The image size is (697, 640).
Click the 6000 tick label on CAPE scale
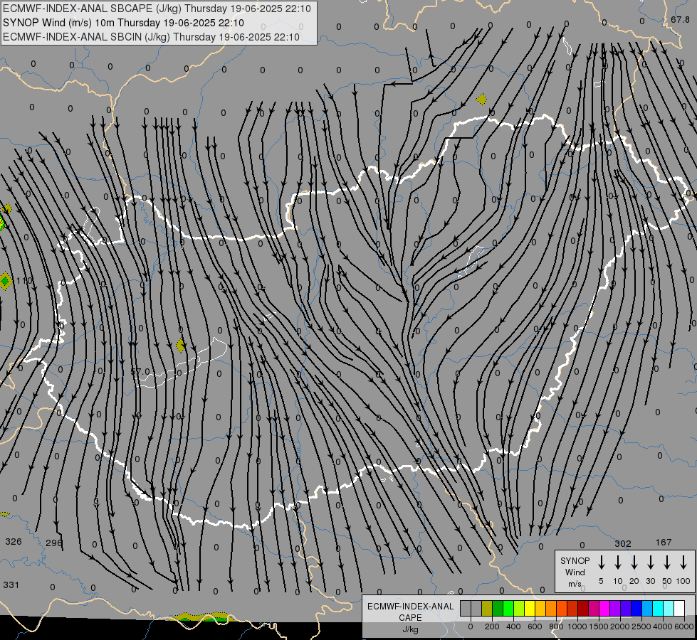(x=683, y=626)
